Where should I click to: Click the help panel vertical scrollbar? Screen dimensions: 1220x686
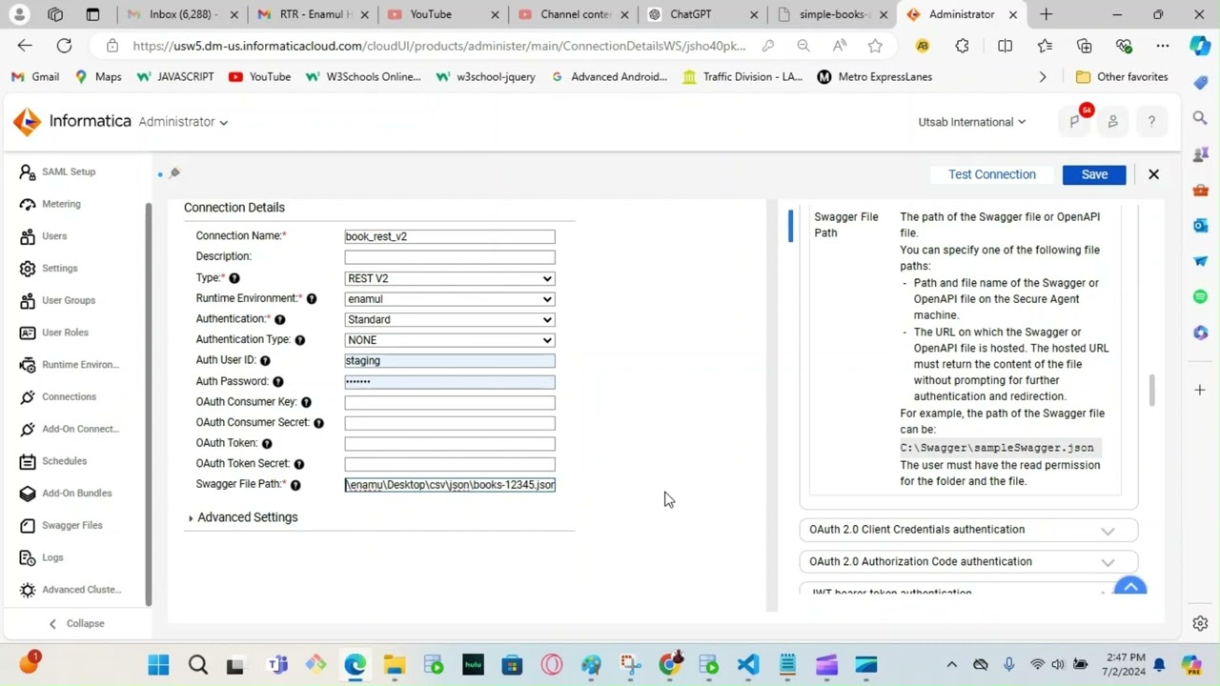(x=1151, y=391)
